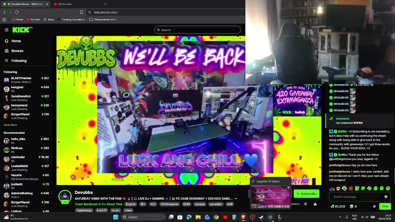This screenshot has height=222, width=395.
Task: Click the report warning triangle icon
Action: coord(315,204)
